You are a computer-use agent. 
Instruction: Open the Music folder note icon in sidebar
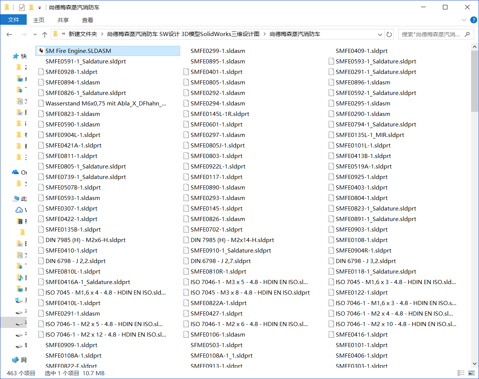tap(20, 277)
